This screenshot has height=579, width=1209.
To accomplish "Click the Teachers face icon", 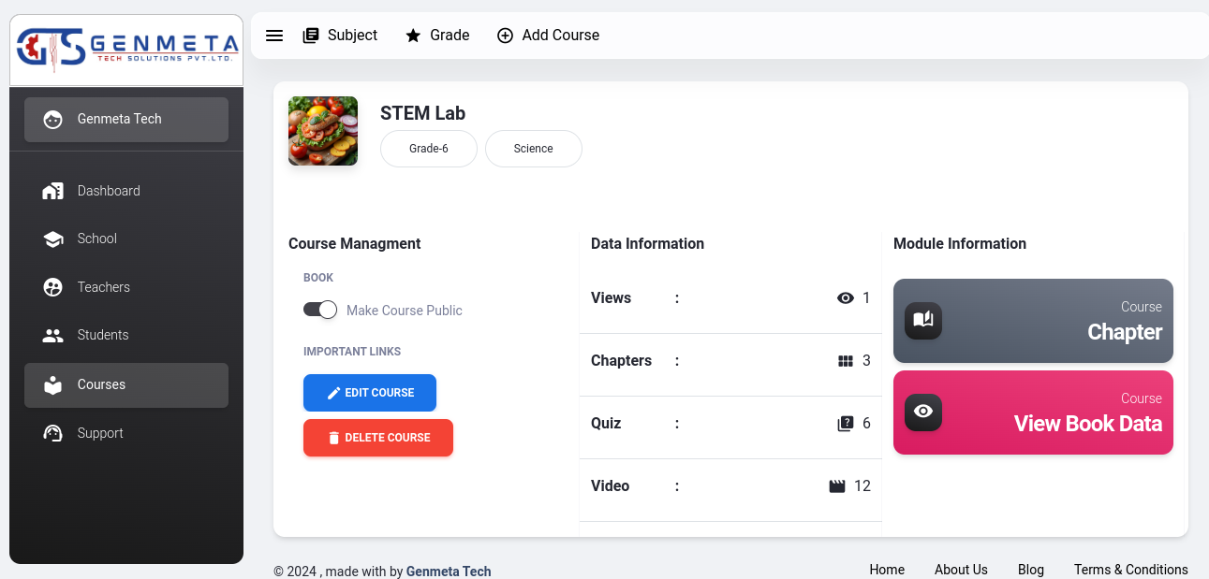I will tap(53, 287).
